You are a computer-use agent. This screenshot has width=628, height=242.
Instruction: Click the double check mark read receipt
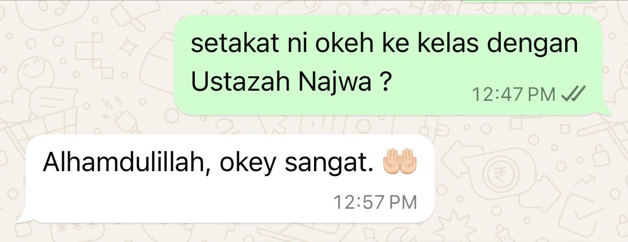pos(573,94)
